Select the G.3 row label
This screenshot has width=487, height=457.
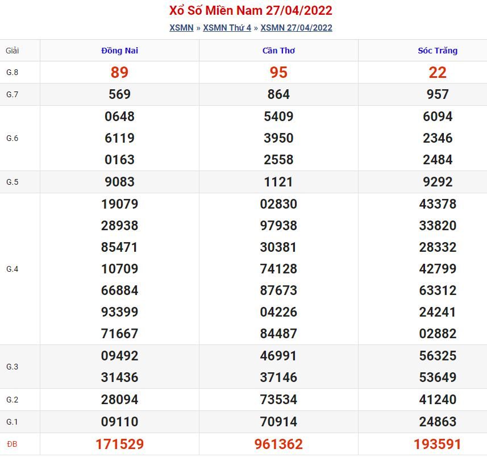(x=12, y=367)
